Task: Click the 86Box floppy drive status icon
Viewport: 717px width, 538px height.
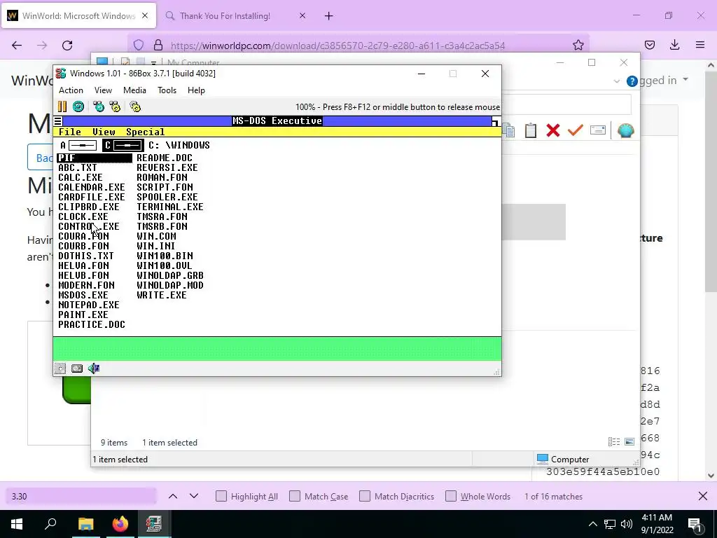Action: pyautogui.click(x=60, y=368)
